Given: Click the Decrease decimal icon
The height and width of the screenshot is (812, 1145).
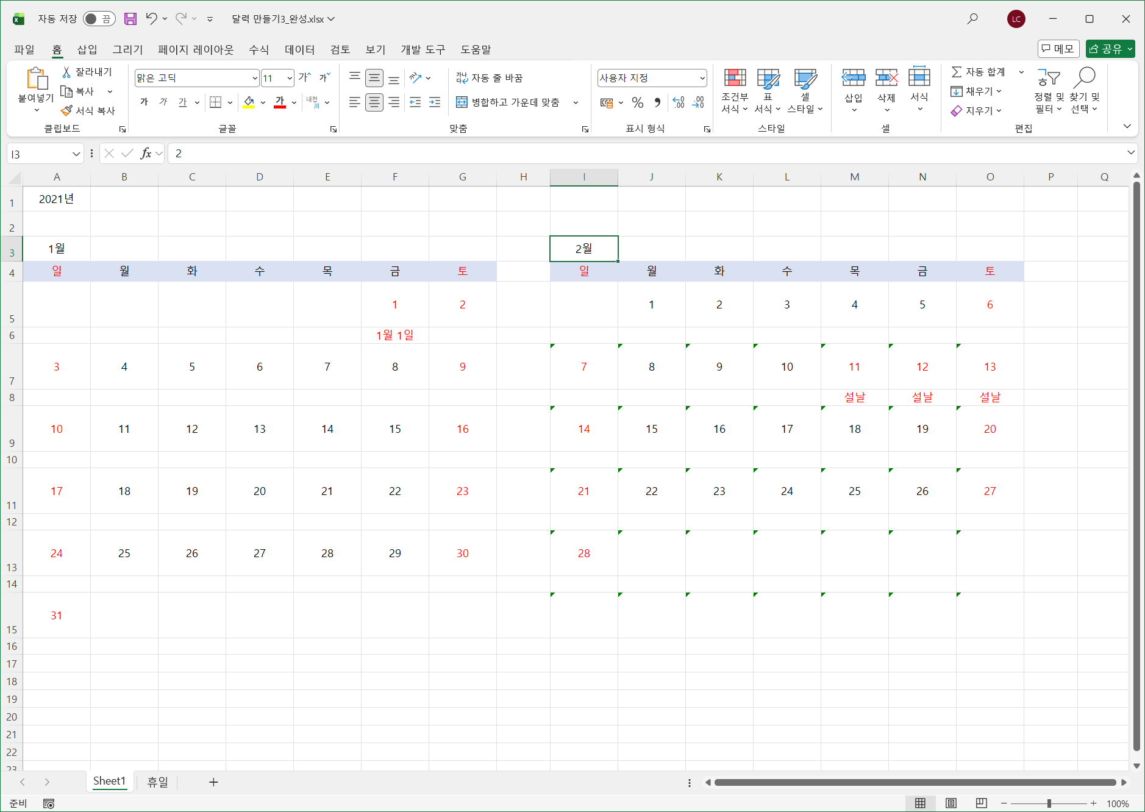Looking at the screenshot, I should click(x=698, y=102).
